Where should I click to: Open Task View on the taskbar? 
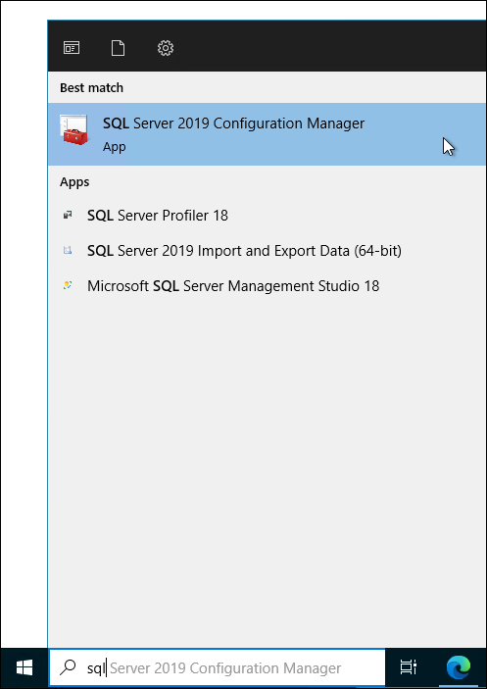409,668
